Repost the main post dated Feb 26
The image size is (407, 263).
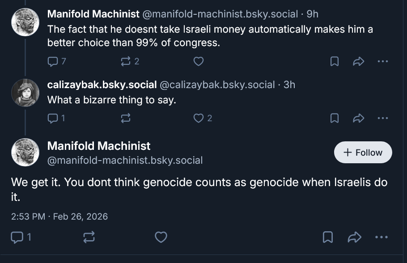[x=89, y=238]
